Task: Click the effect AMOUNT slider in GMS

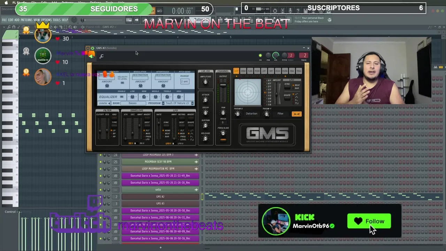Action: click(277, 93)
